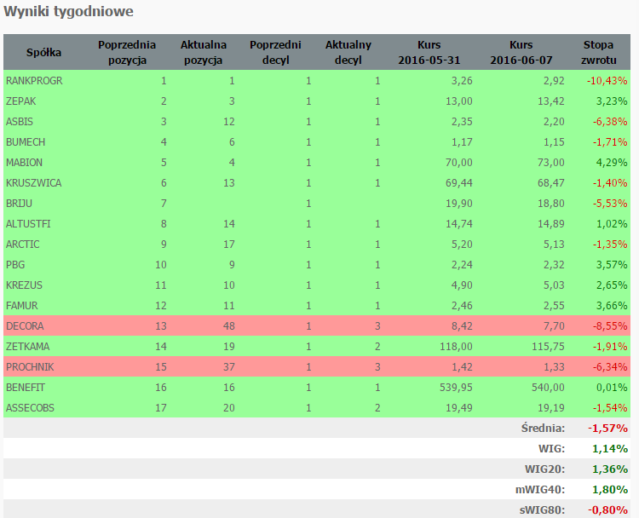Screen dimensions: 639x518
Task: Select the ZEPAK company name
Action: [x=20, y=101]
